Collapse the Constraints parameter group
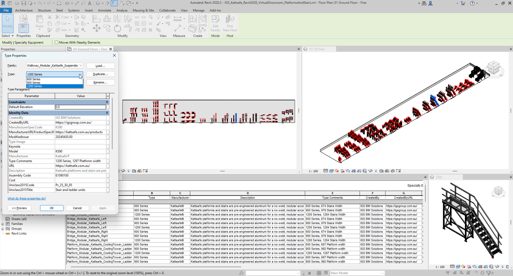Screen dimensions: 513x276 point(107,102)
